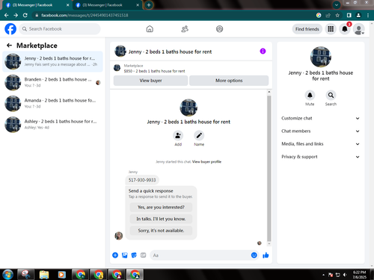374x280 pixels.
Task: Expand Media, files and links section
Action: pyautogui.click(x=321, y=144)
